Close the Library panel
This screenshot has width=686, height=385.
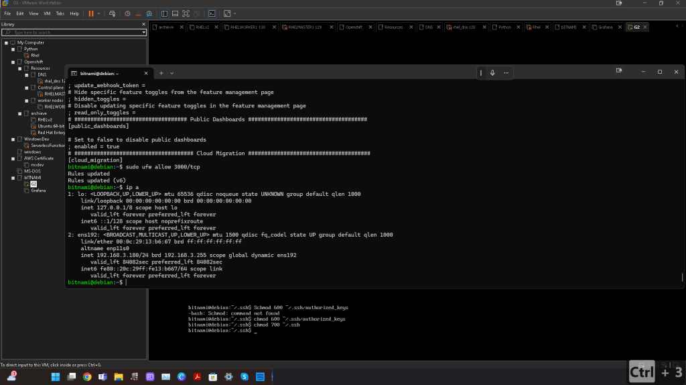(143, 24)
